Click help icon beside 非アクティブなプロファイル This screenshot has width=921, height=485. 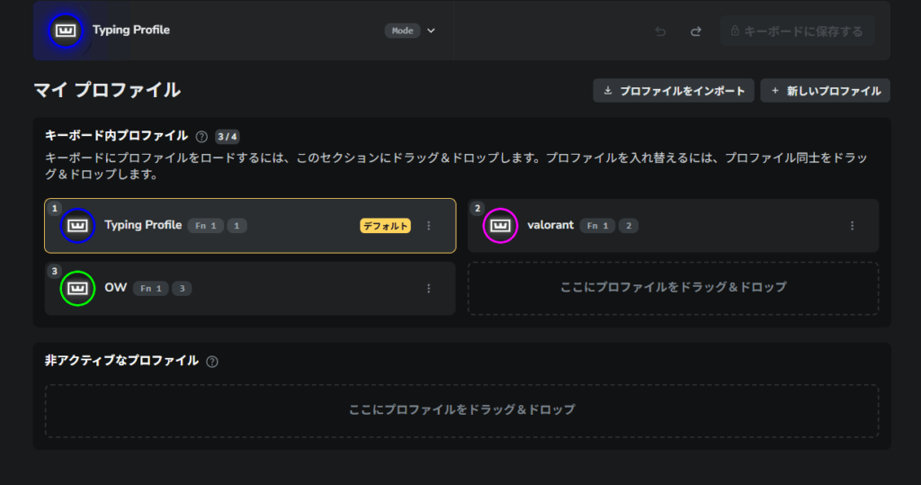212,362
